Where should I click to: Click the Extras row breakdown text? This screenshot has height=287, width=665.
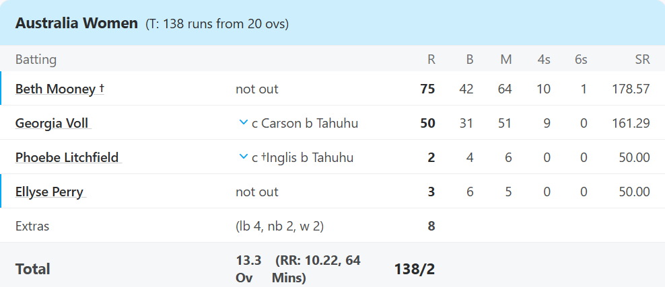tap(279, 226)
